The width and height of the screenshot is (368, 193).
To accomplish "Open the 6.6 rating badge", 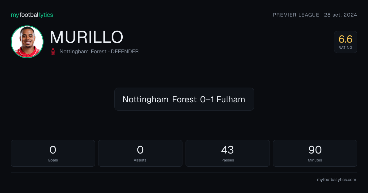I will pyautogui.click(x=345, y=42).
